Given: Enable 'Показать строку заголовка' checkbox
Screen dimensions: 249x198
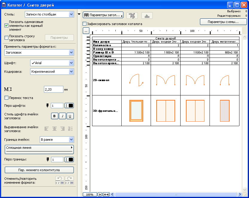Looking at the screenshot, I should [6, 38].
